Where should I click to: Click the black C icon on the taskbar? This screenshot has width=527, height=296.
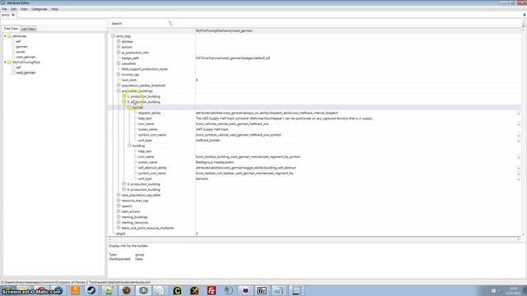(177, 290)
